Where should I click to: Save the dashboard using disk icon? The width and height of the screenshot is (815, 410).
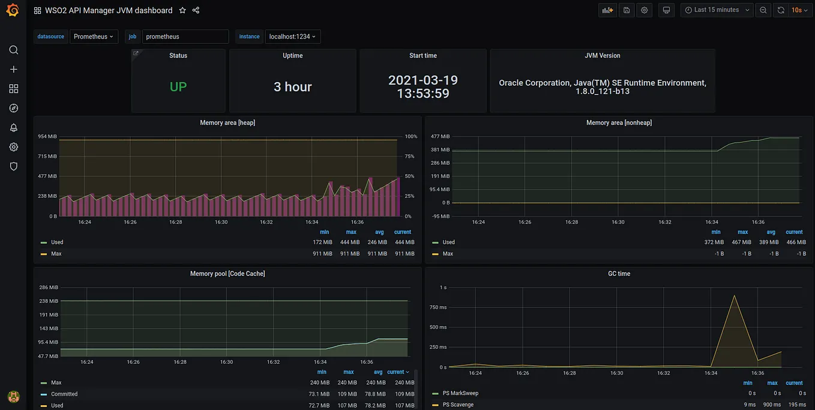coord(627,10)
